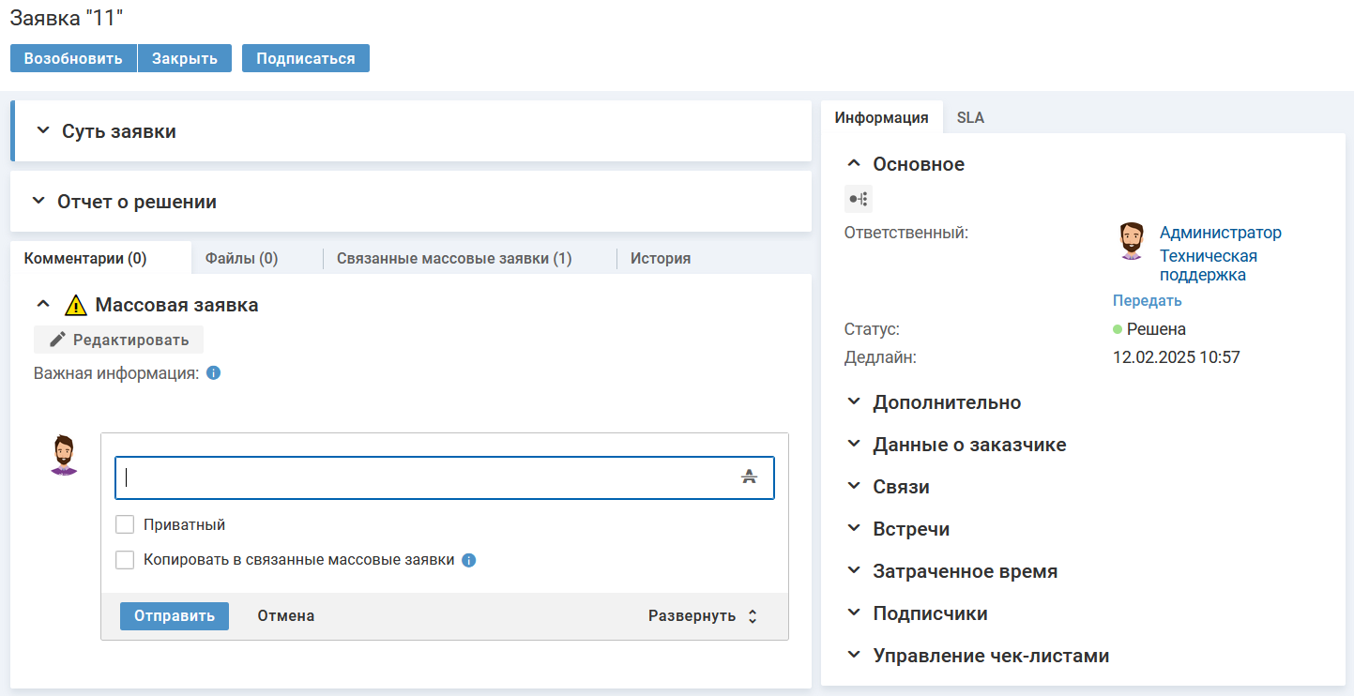Check Копировать в связанные массовые заявки
The image size is (1354, 696).
[x=125, y=560]
